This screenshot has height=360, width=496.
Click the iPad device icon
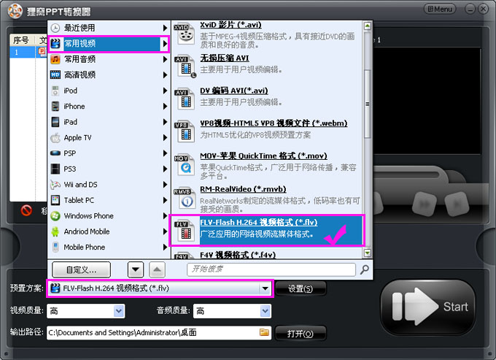coord(55,122)
